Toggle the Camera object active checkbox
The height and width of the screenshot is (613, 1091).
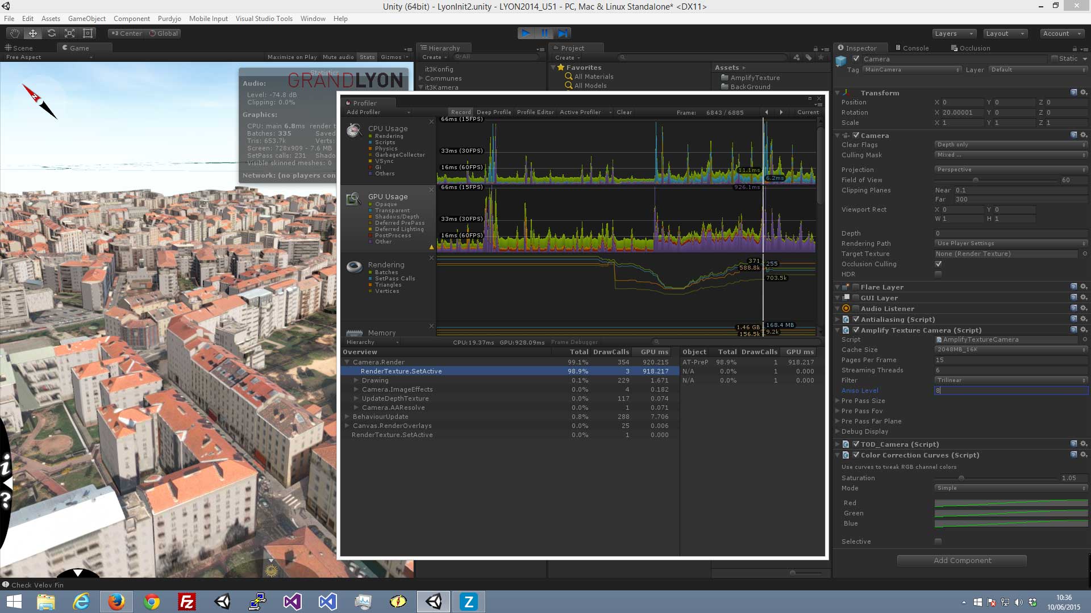point(856,59)
